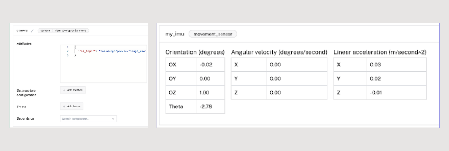
Task: Select the OZ value 1.00
Action: pos(210,93)
